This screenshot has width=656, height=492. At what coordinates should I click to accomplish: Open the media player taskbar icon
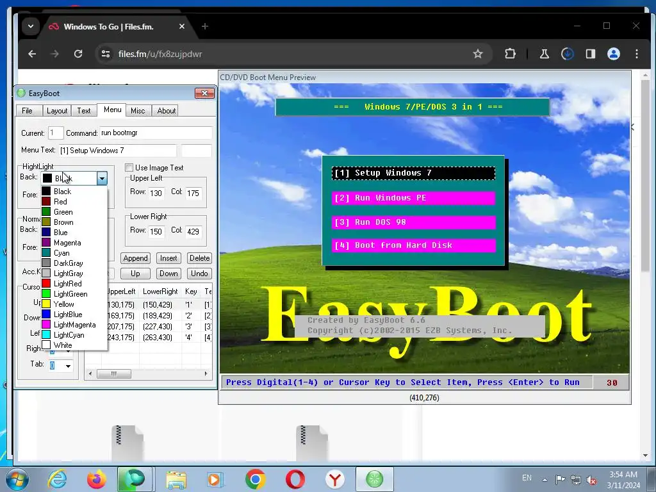(215, 479)
